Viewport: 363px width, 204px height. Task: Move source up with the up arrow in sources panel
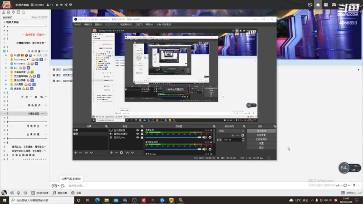point(127,153)
